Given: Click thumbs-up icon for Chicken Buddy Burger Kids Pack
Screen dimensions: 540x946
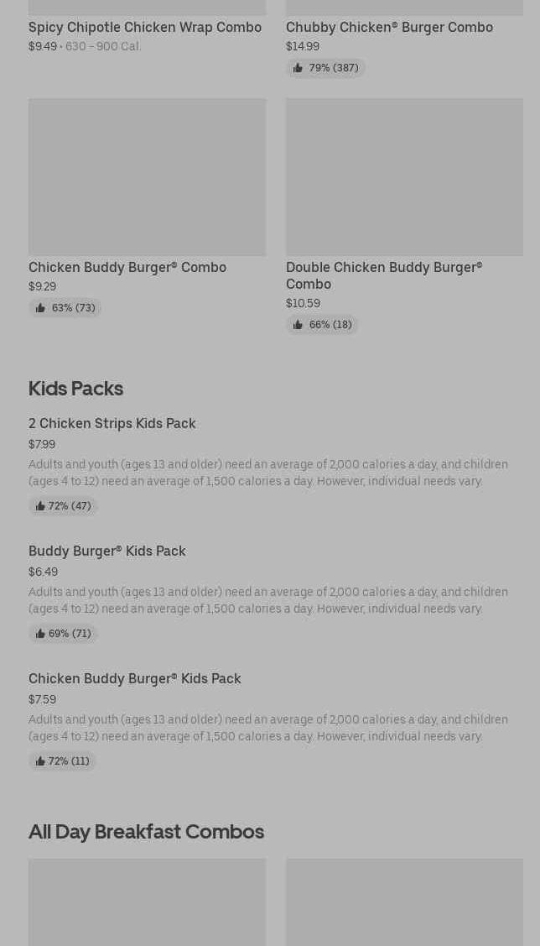Looking at the screenshot, I should 40,761.
